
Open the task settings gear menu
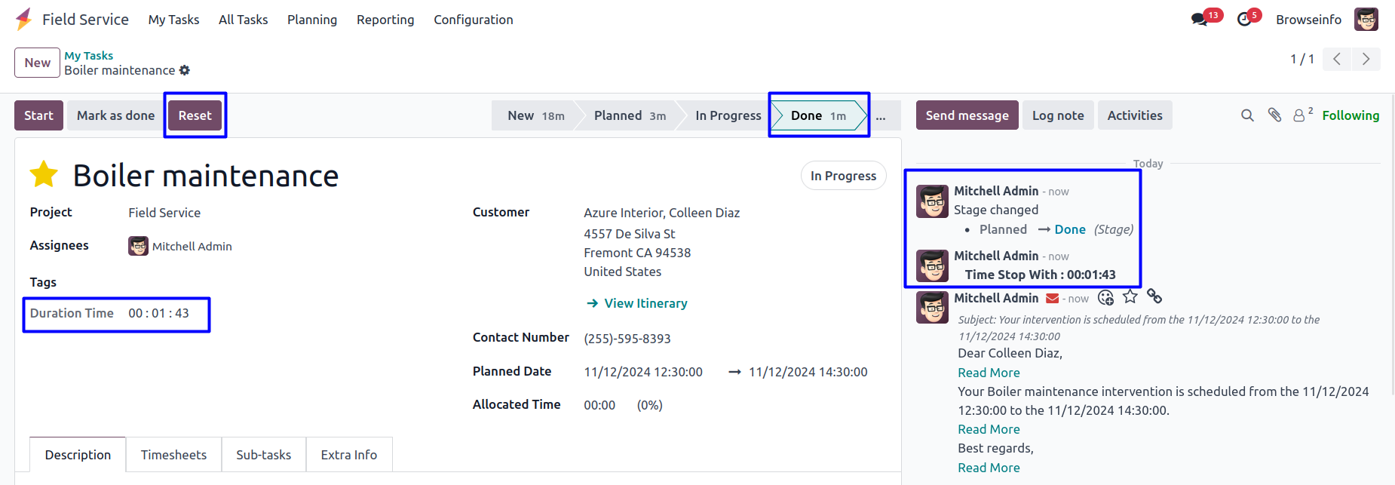click(x=185, y=70)
